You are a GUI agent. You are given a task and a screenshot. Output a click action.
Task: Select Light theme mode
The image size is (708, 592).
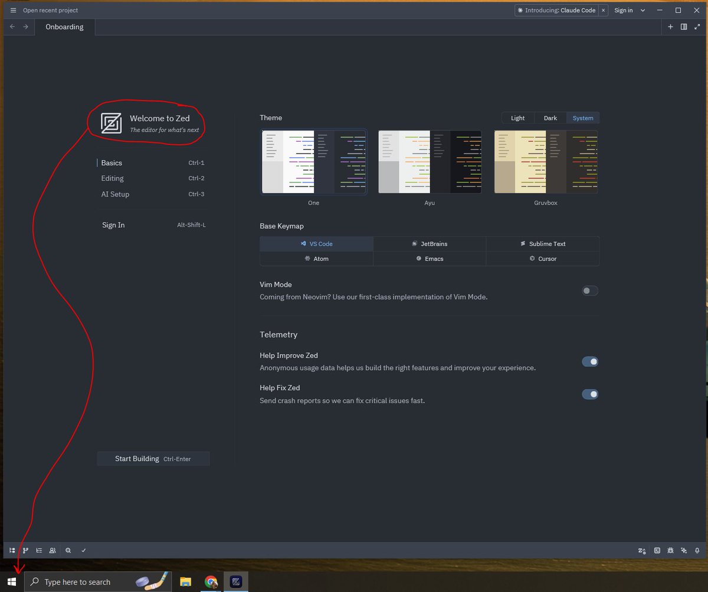point(517,118)
